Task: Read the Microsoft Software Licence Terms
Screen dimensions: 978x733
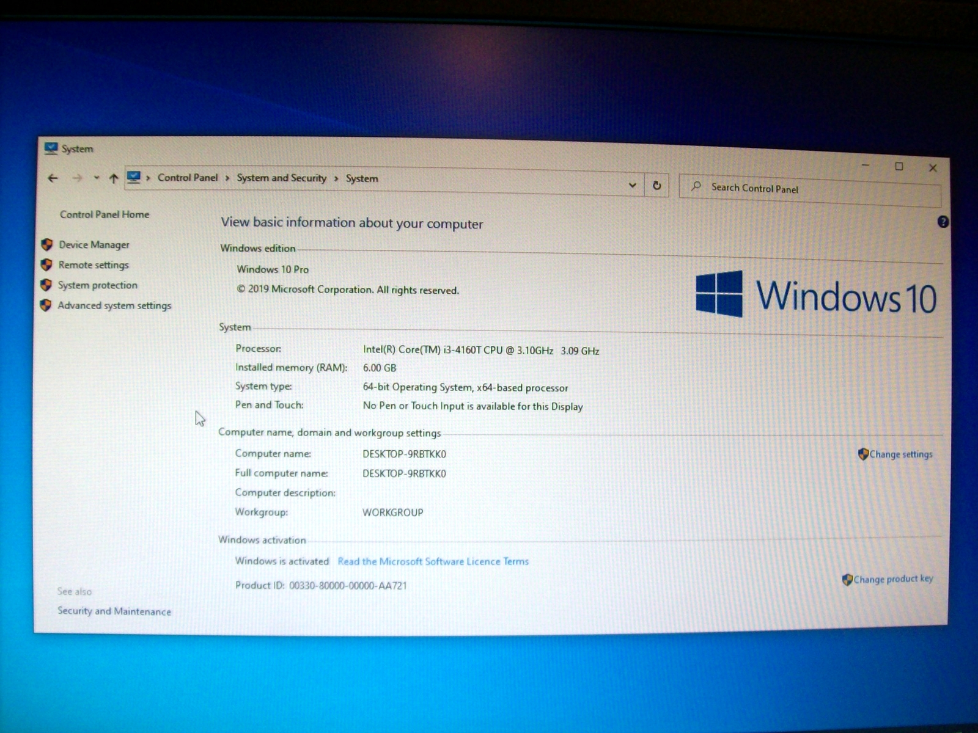Action: [433, 561]
